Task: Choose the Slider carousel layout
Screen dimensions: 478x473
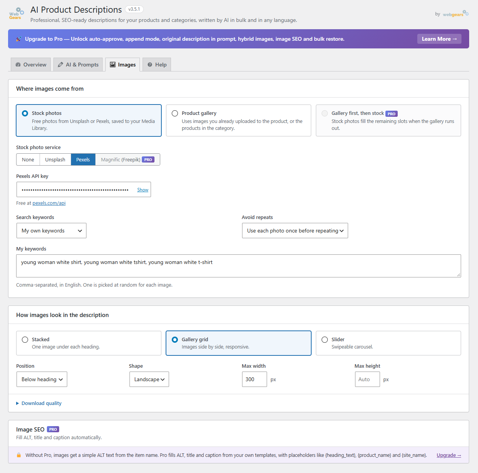Action: pos(388,343)
